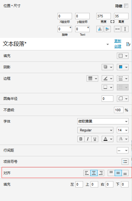Open the border line pattern dropdown
Viewport: 132px width, 201px height.
tap(123, 78)
